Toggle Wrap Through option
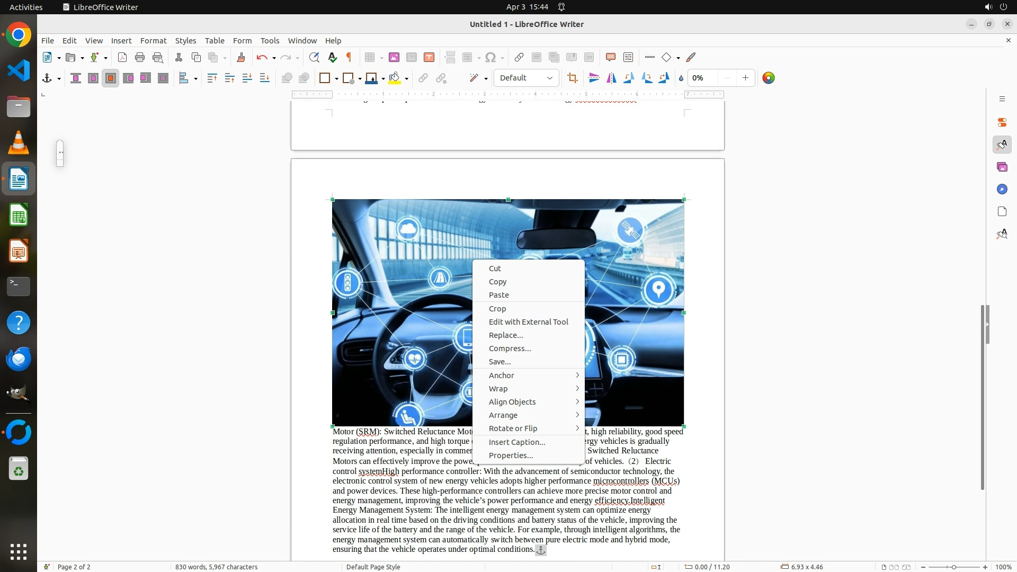The height and width of the screenshot is (572, 1017). [163, 78]
